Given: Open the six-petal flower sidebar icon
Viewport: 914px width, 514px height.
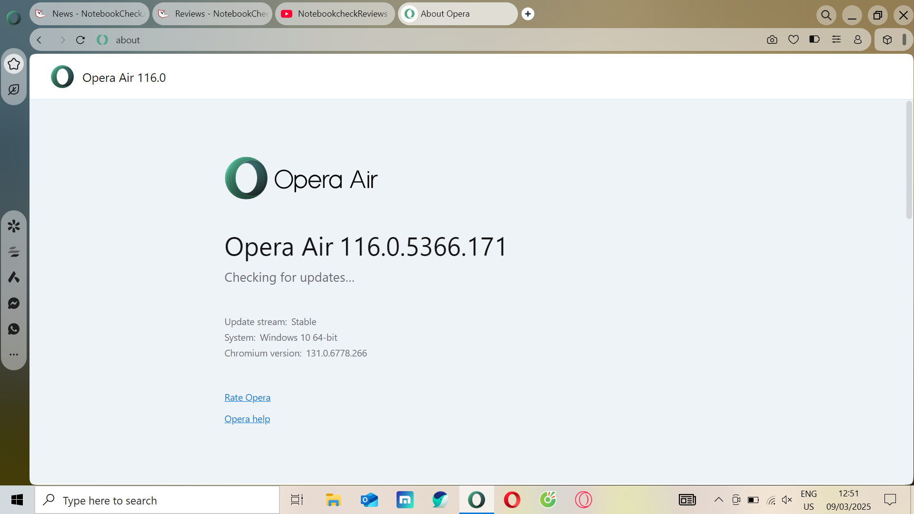Looking at the screenshot, I should [x=14, y=226].
